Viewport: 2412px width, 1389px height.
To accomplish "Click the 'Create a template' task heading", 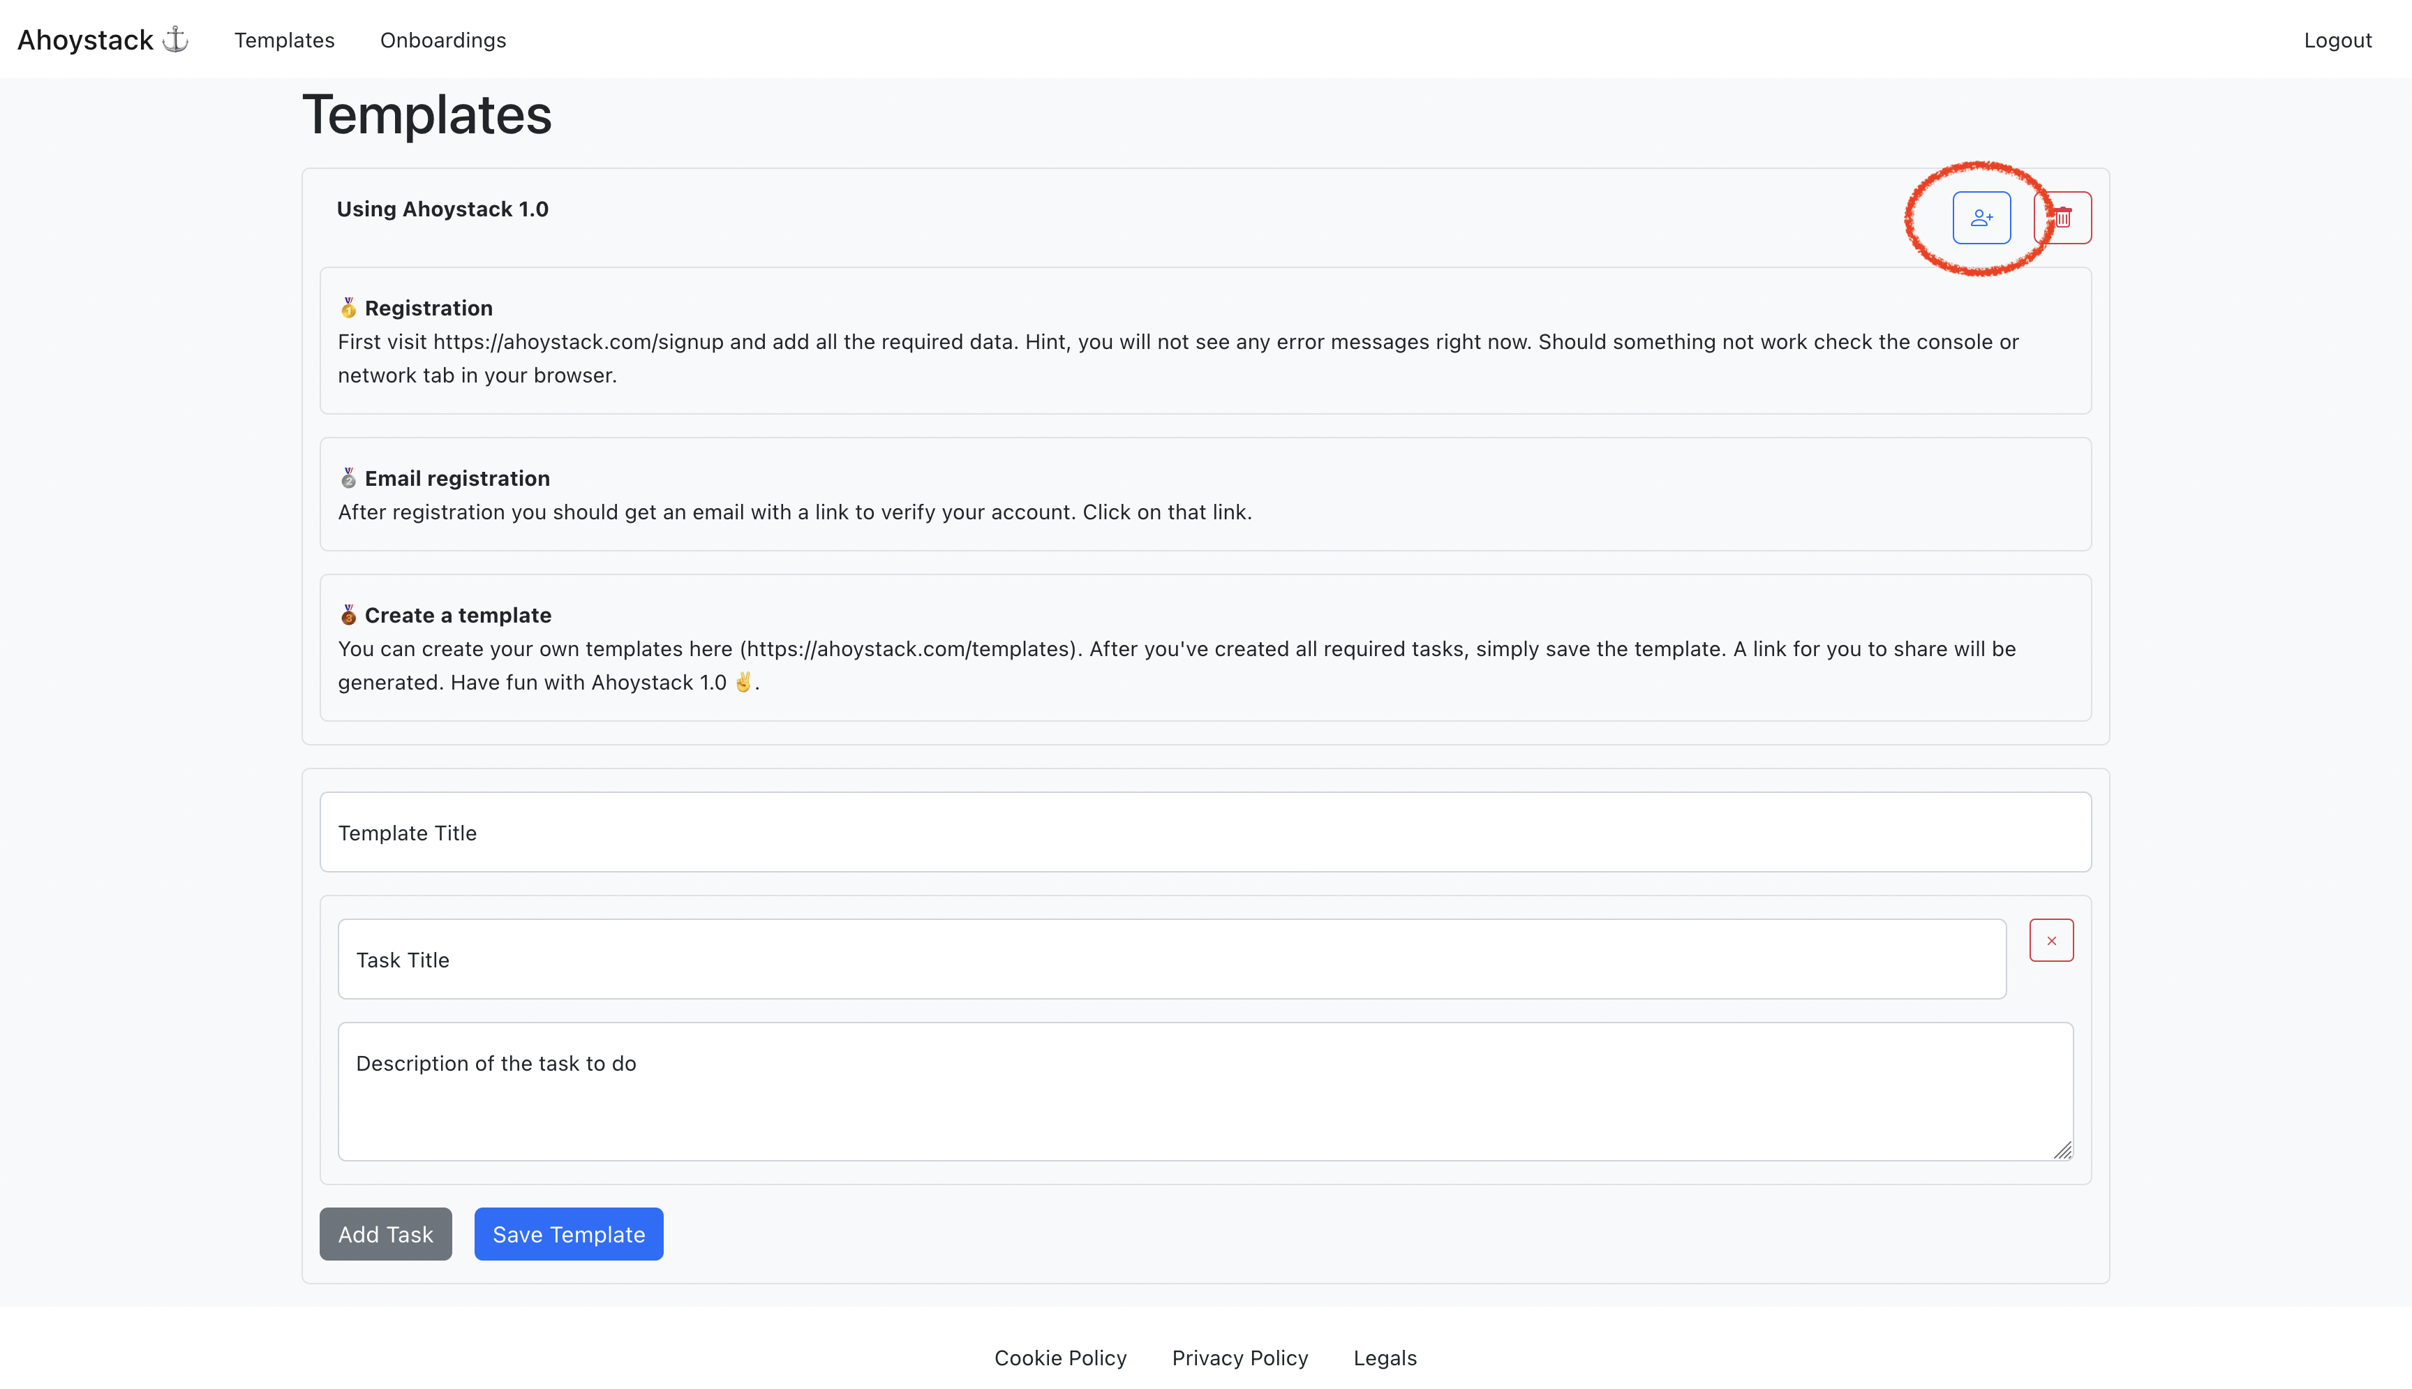I will pos(458,616).
